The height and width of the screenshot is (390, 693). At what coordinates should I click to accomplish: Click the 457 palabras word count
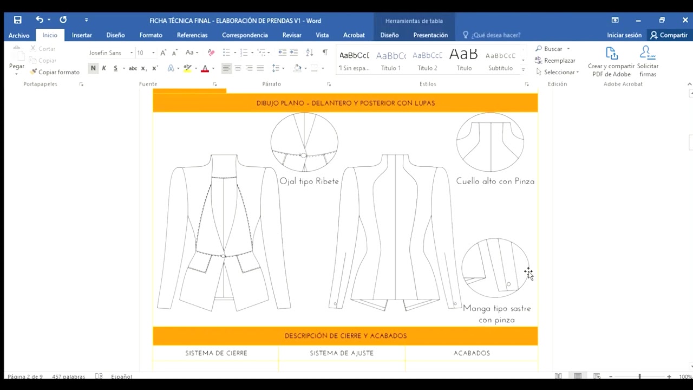(x=69, y=376)
